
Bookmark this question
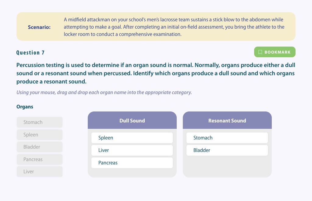pos(275,52)
